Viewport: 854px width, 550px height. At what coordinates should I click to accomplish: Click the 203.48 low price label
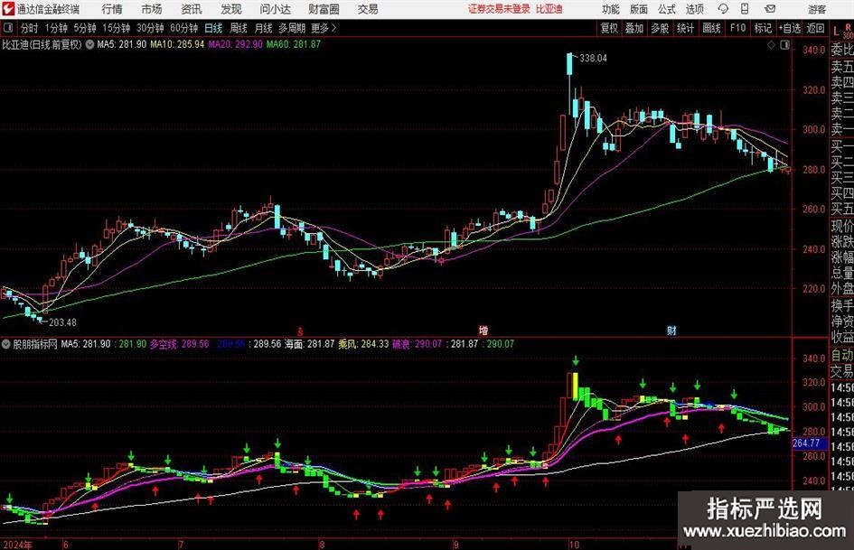pyautogui.click(x=62, y=322)
